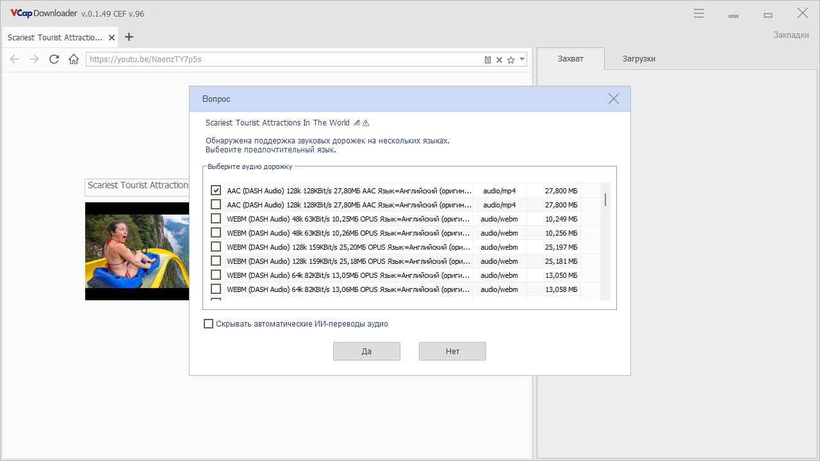The image size is (820, 461).
Task: Paste from clipboard icon in address bar
Action: click(x=488, y=60)
